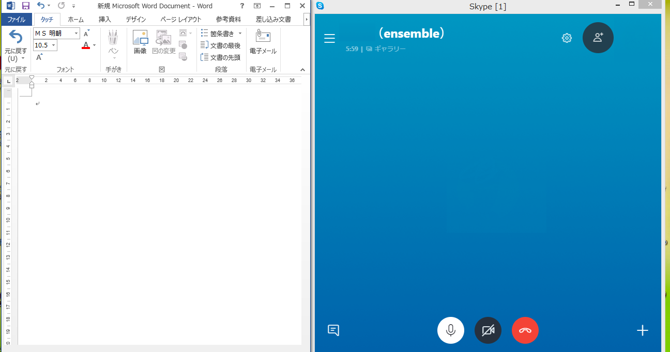This screenshot has width=670, height=352.
Task: Click the Skype logo in title bar
Action: tap(320, 6)
